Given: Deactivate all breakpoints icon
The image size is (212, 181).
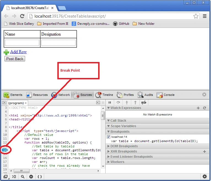Looking at the screenshot, I should click(144, 102).
